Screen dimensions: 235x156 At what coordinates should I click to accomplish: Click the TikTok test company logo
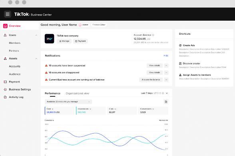[x=49, y=39]
